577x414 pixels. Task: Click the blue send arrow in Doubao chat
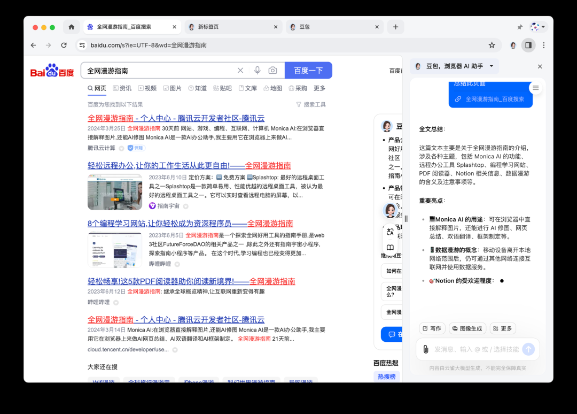(x=528, y=349)
